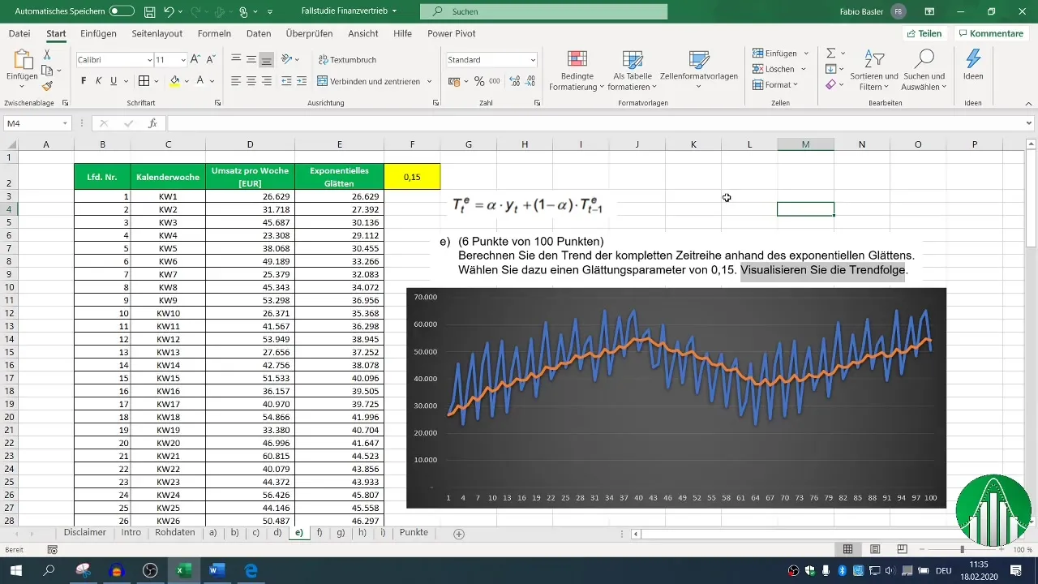Switch to the Ansicht ribbon tab
1038x584 pixels.
(x=362, y=33)
